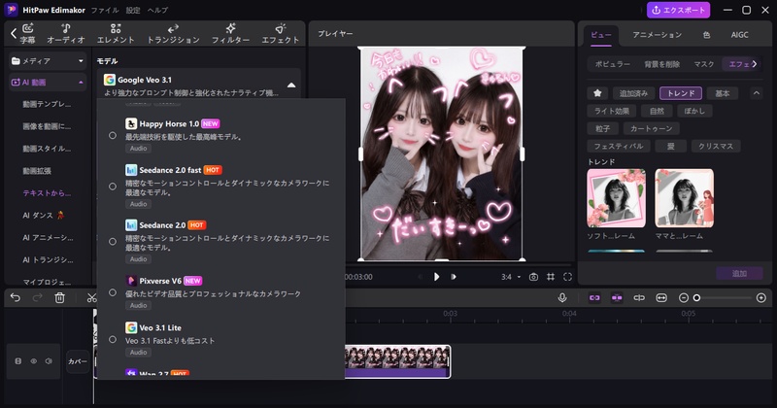The height and width of the screenshot is (408, 777).
Task: Open the 背景を削除 sub-tab
Action: pos(661,64)
